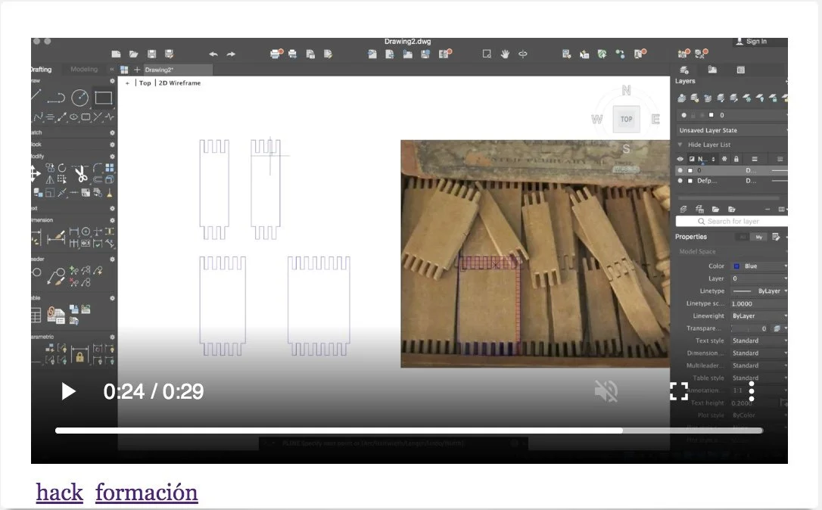
Task: Open the Draw panel gear settings
Action: 112,81
